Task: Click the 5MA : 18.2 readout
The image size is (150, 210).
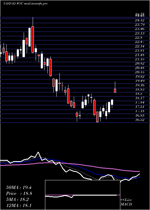Action: 17,199
